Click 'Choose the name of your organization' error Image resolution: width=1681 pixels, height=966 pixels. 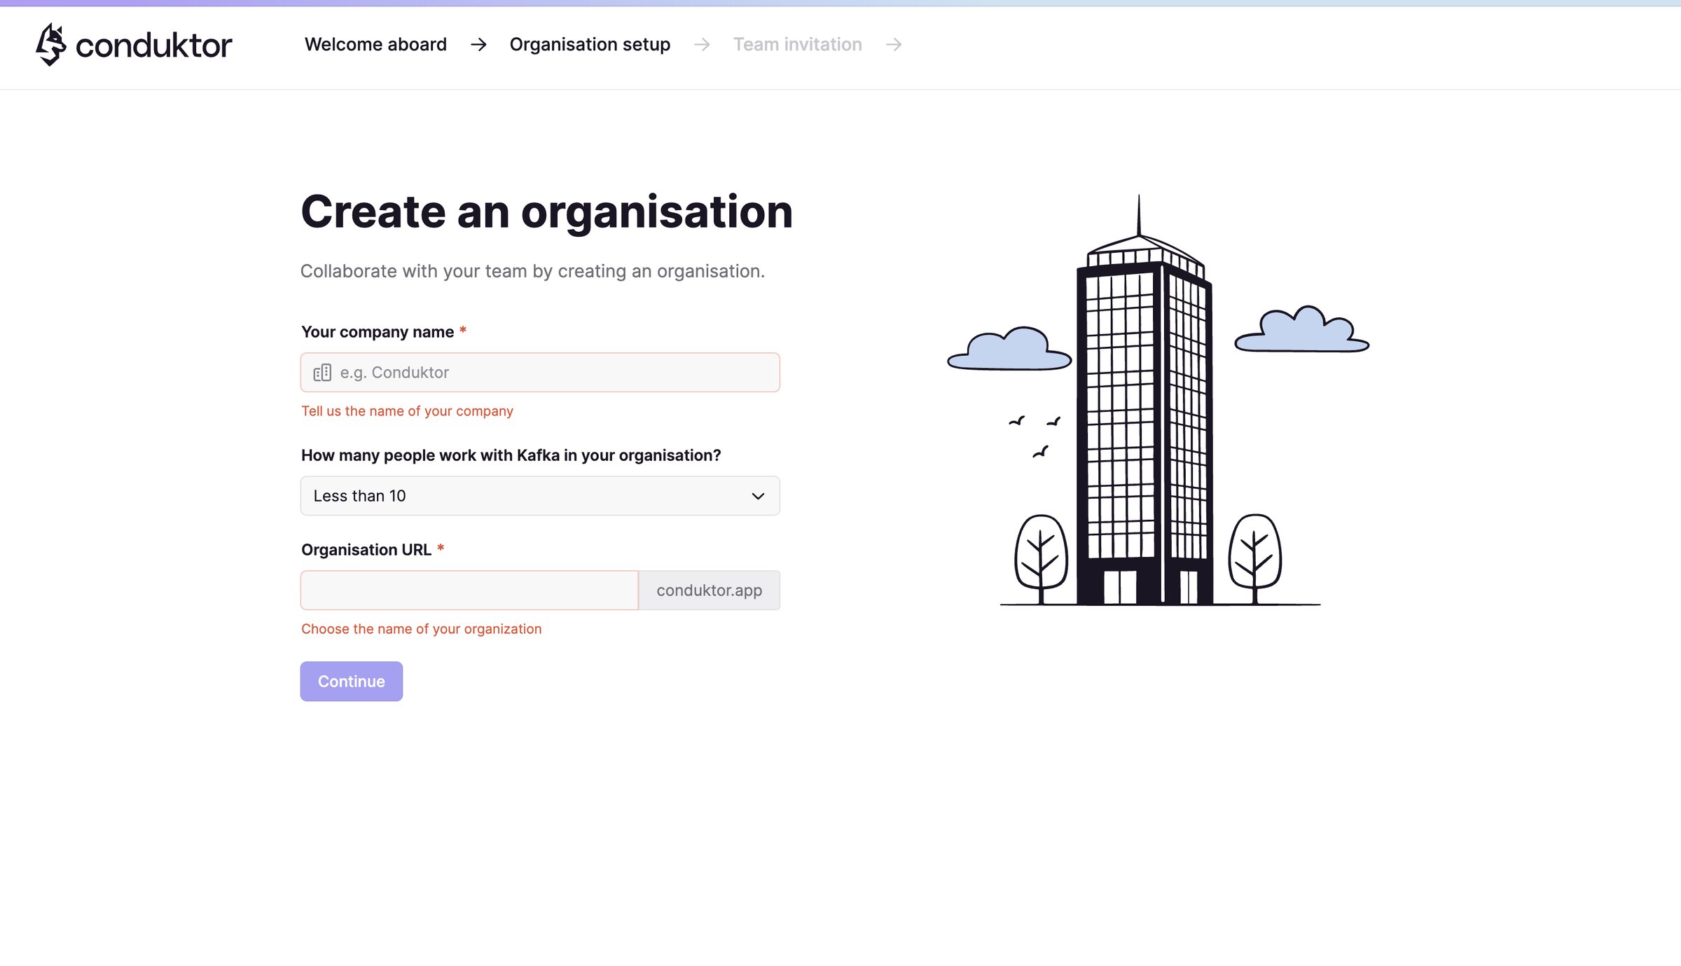point(422,629)
